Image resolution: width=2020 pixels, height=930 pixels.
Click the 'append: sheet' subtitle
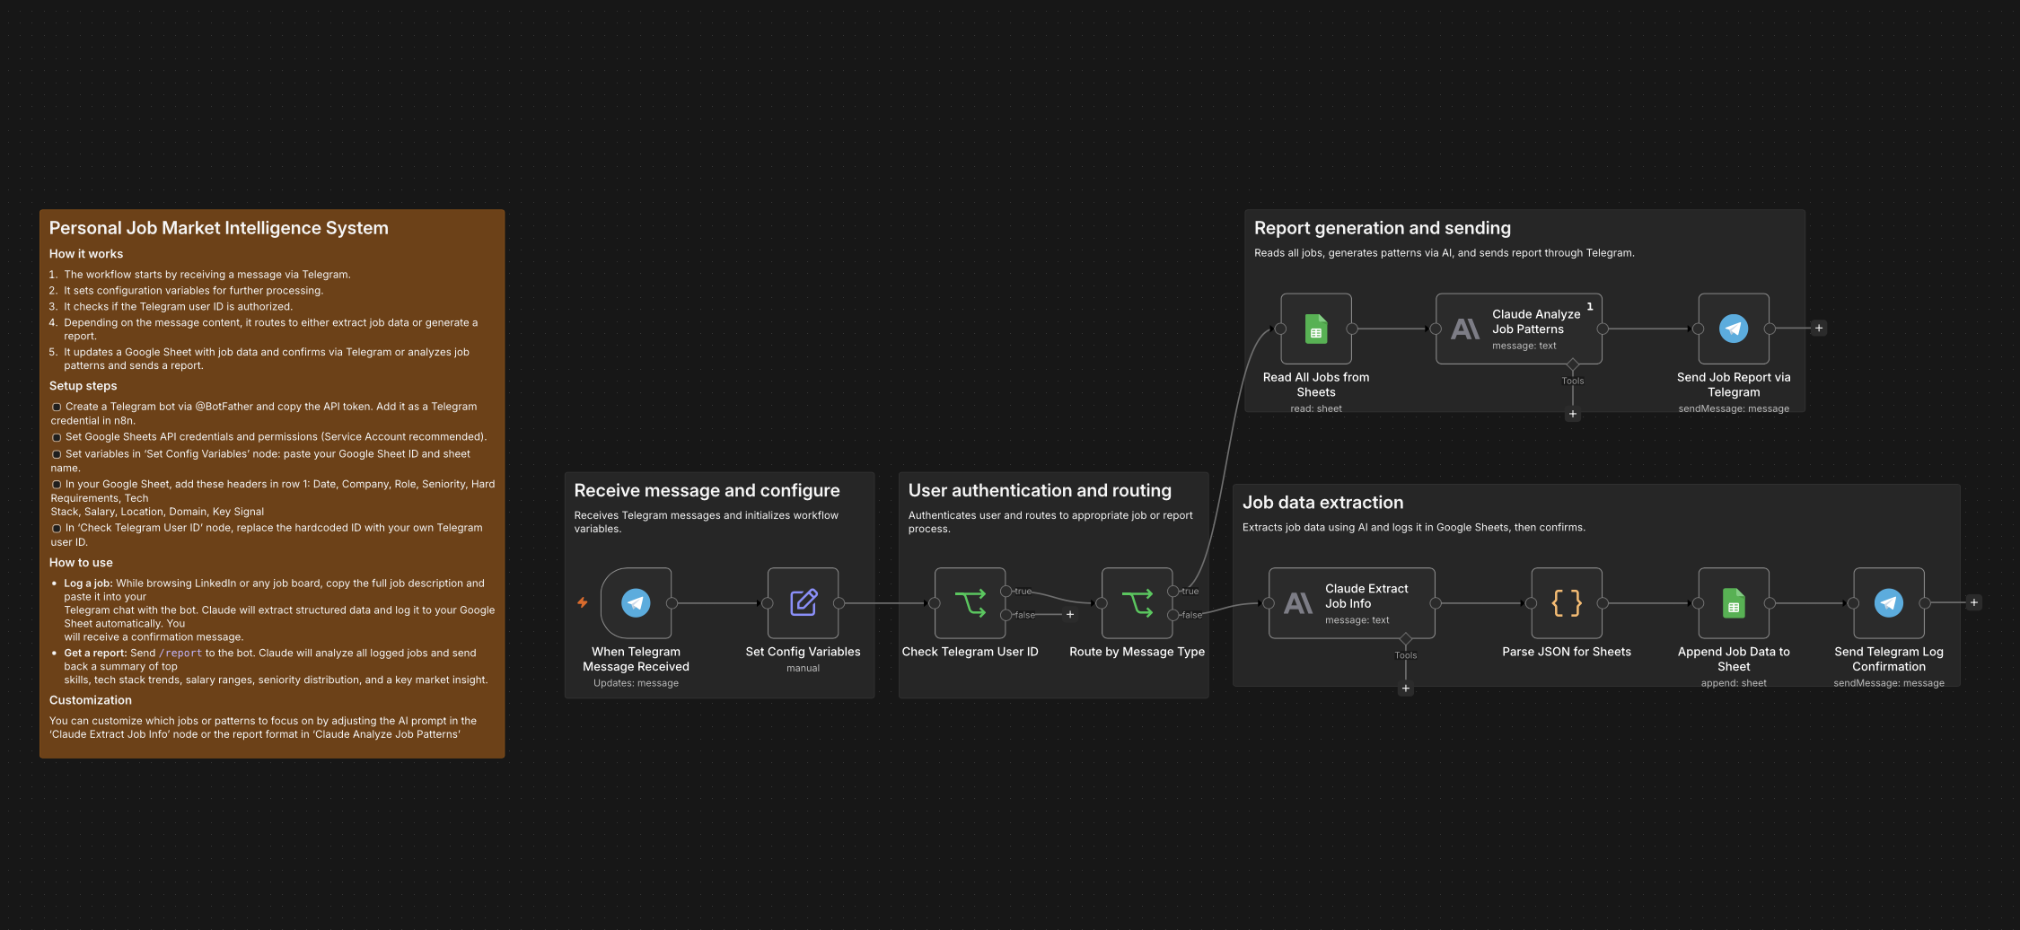(1734, 683)
